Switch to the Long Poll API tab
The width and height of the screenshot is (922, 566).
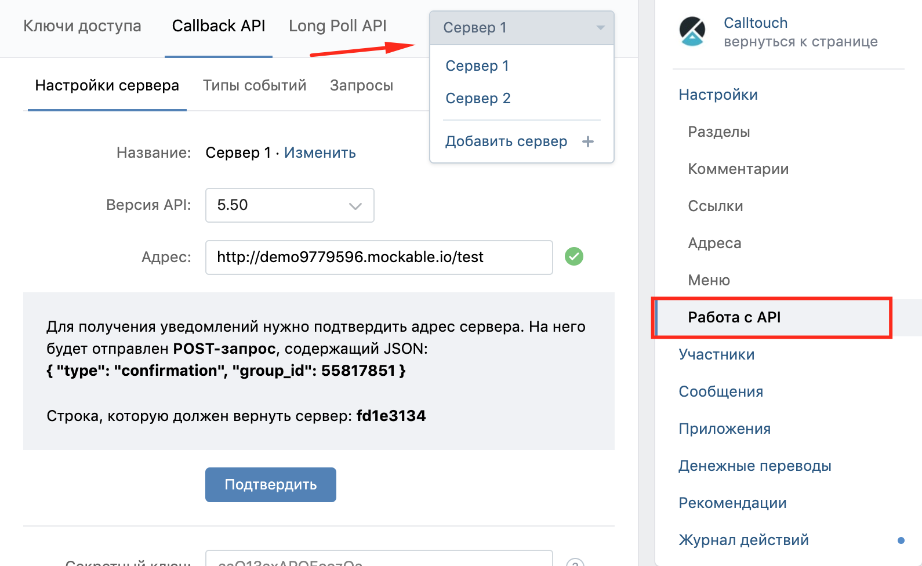(337, 26)
